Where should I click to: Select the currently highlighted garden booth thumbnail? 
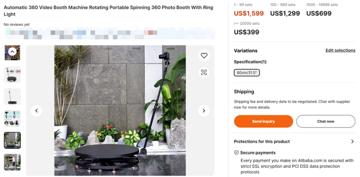tap(12, 140)
